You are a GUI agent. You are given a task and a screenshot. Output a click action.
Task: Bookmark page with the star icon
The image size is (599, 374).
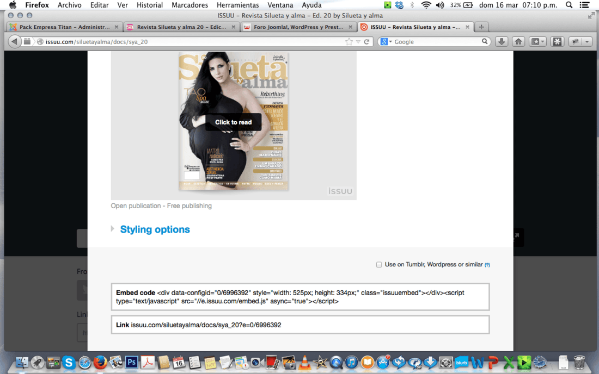tap(349, 42)
